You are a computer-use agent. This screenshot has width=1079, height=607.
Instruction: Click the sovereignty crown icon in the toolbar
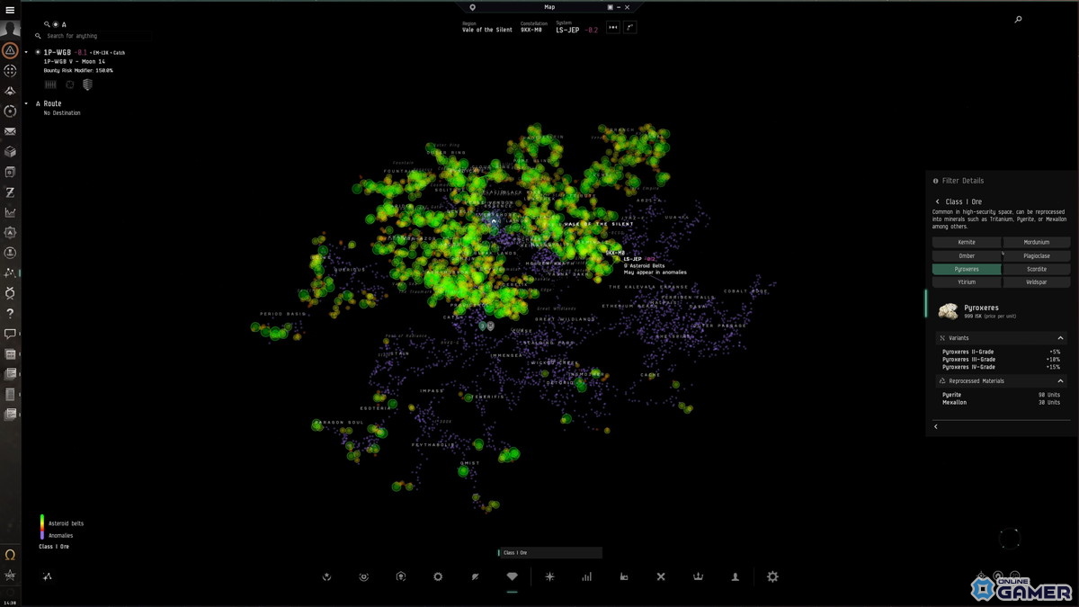tap(697, 576)
